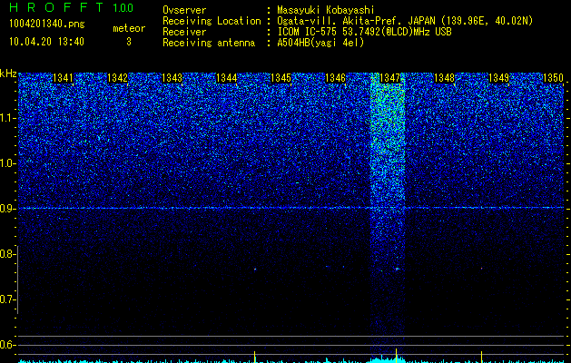Click the antenna value A504HB(yagi 4el)
571x363 pixels.
point(320,43)
